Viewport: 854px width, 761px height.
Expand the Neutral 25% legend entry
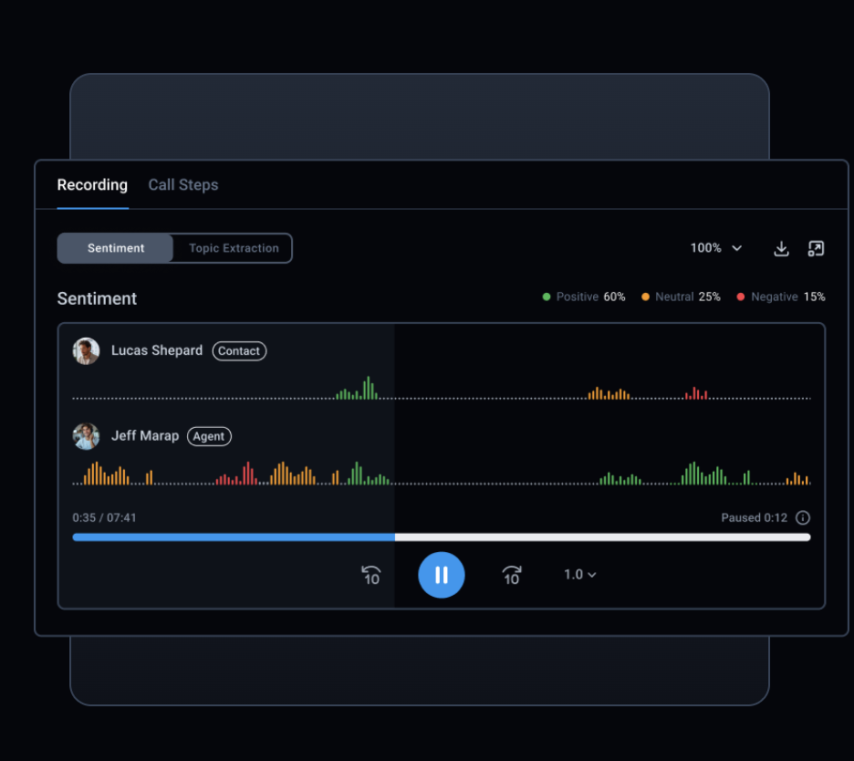[681, 297]
